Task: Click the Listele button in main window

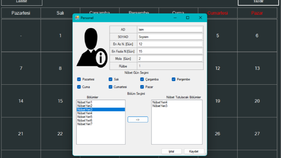Action: pos(22,2)
